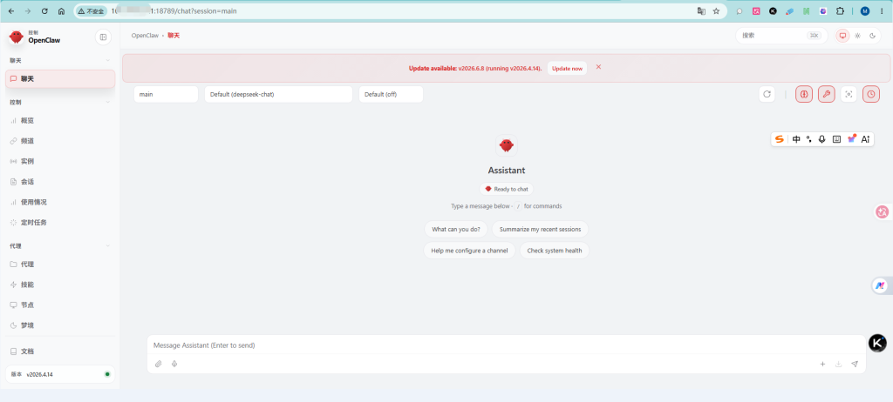This screenshot has height=402, width=893.
Task: Click the Sogou S logo in IME toolbar
Action: 779,139
